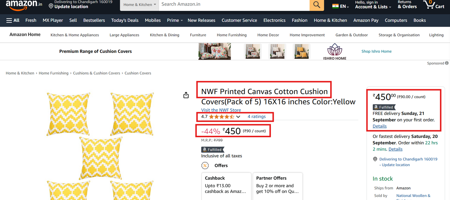
Task: Click the Shop Ishro Home link
Action: [x=376, y=51]
